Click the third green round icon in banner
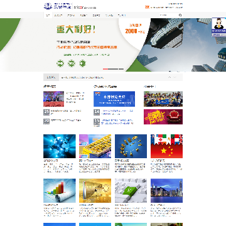Screen dimensions: 226x226 [x=82, y=63]
